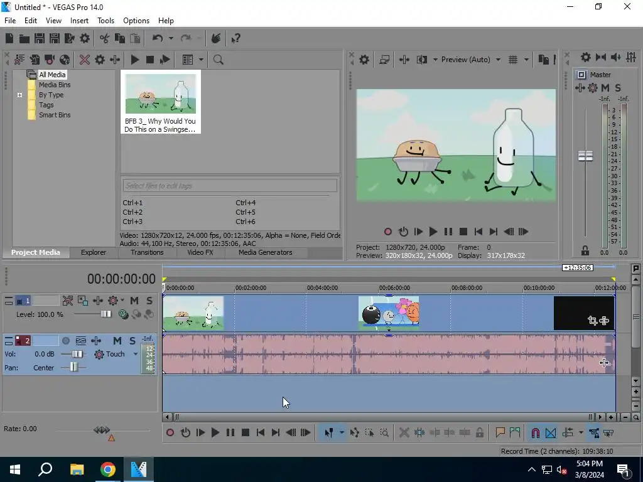Screen dimensions: 643x482
Task: Copy snapshot to clipboard in preview window
Action: [x=543, y=60]
